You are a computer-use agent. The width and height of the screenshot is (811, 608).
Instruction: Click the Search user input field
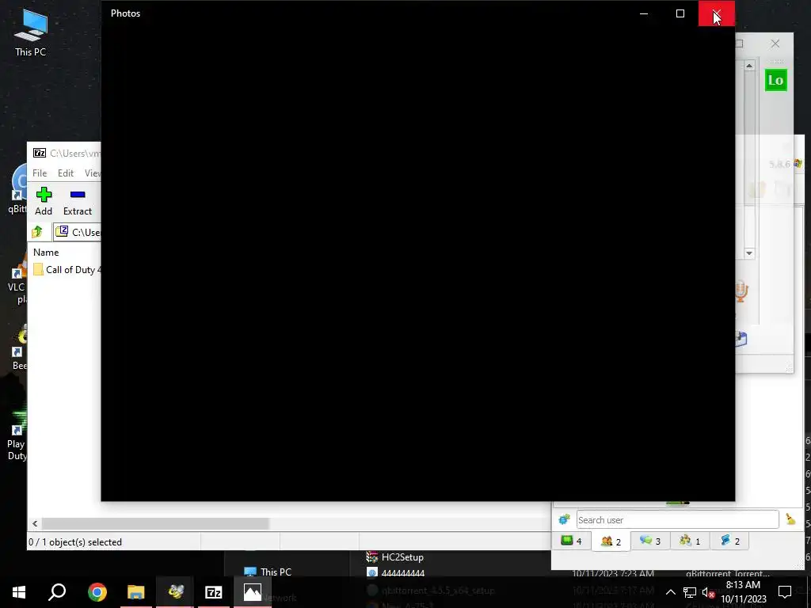(677, 519)
